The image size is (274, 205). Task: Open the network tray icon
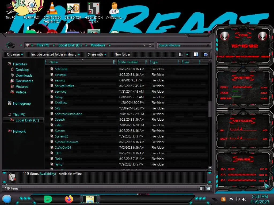pyautogui.click(x=238, y=199)
